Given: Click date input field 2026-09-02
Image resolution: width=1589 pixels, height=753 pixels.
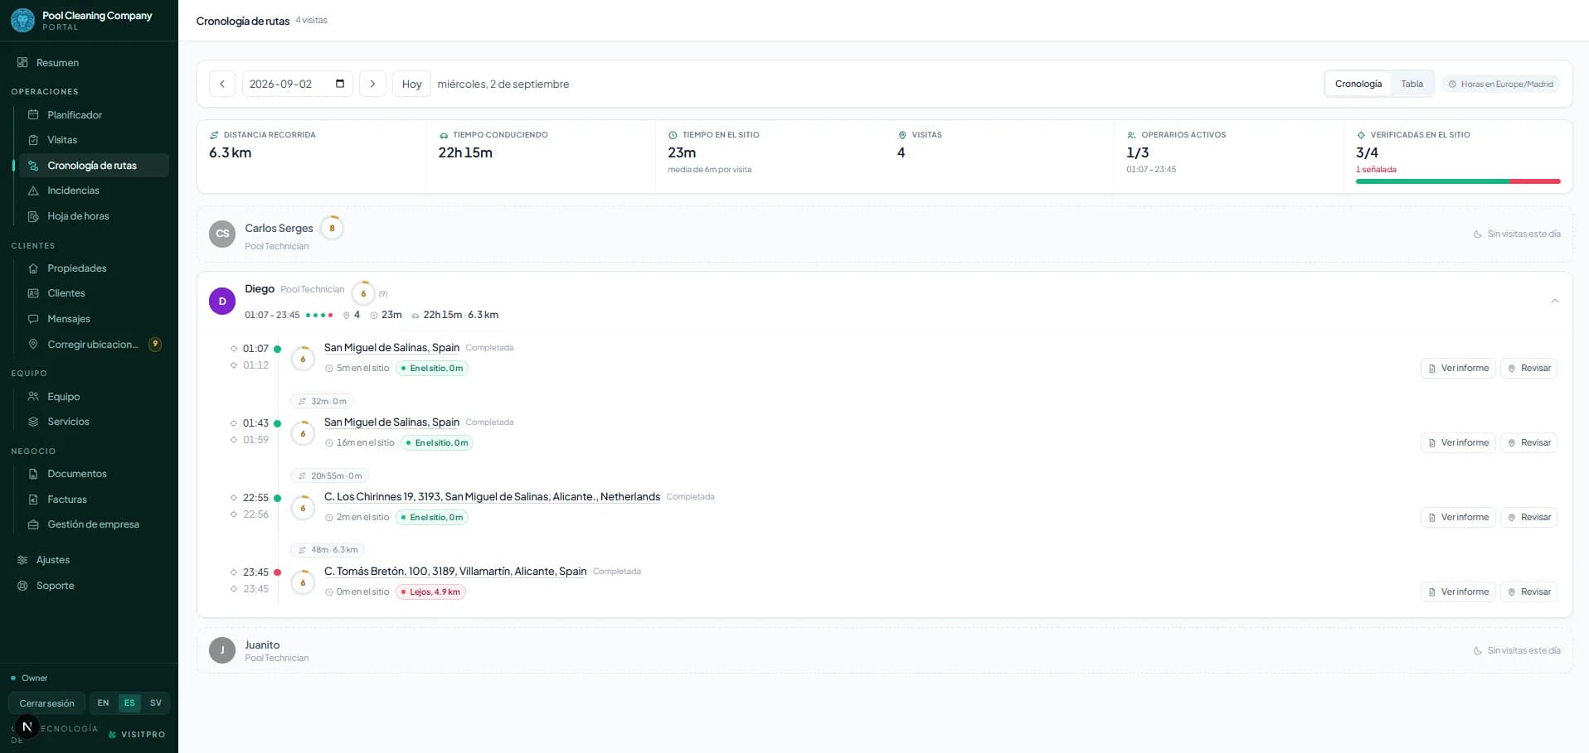Looking at the screenshot, I should [x=297, y=84].
